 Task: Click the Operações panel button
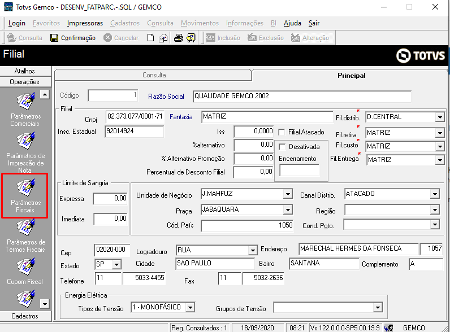coord(25,82)
